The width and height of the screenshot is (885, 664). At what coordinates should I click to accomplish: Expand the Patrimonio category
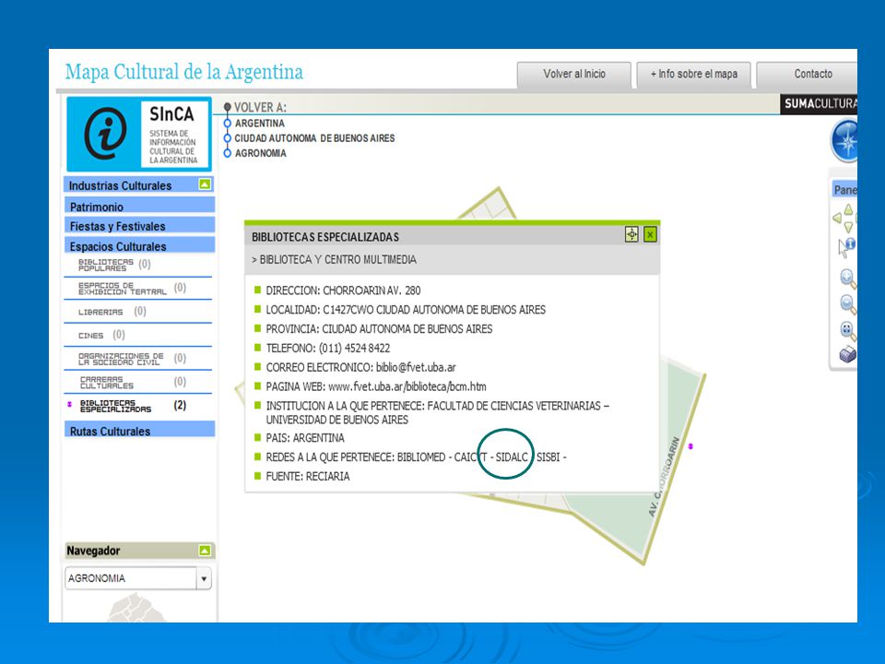pos(139,206)
